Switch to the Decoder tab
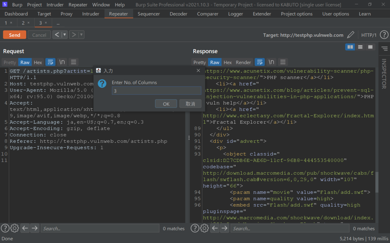 click(178, 14)
